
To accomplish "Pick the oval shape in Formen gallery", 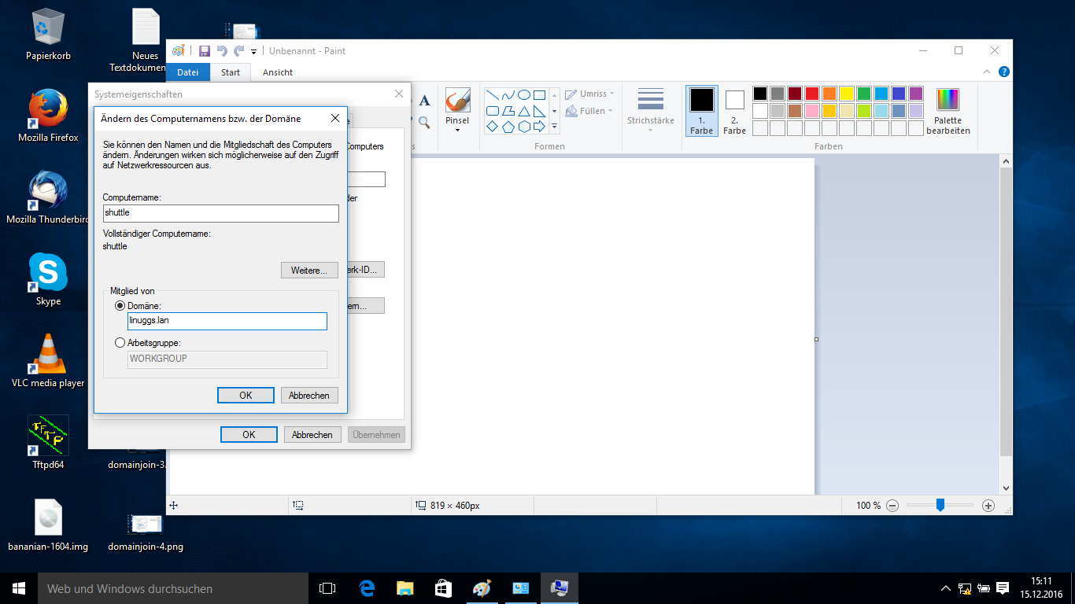I will pyautogui.click(x=523, y=94).
